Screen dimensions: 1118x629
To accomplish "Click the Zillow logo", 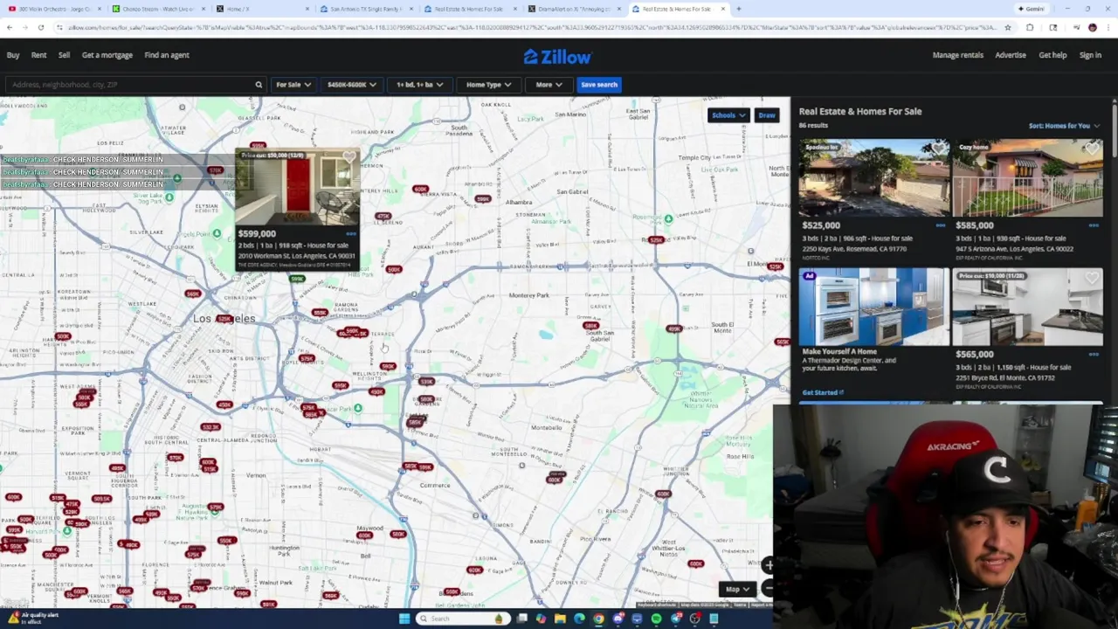I will tap(557, 57).
